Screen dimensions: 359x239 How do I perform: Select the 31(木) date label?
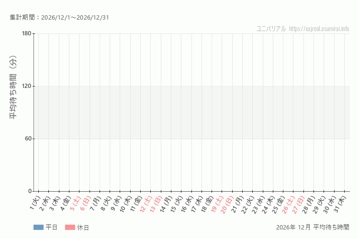[340, 204]
